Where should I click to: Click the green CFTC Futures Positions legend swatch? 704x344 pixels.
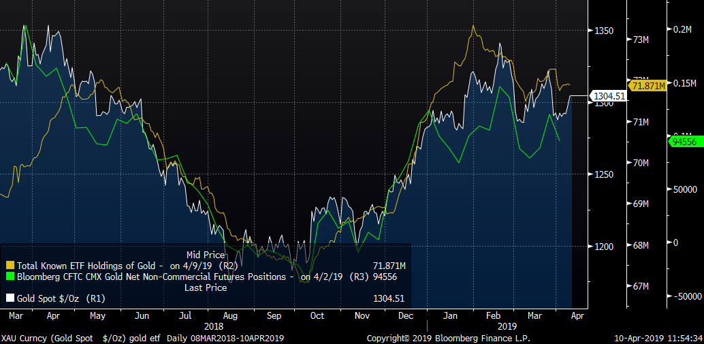tap(10, 277)
